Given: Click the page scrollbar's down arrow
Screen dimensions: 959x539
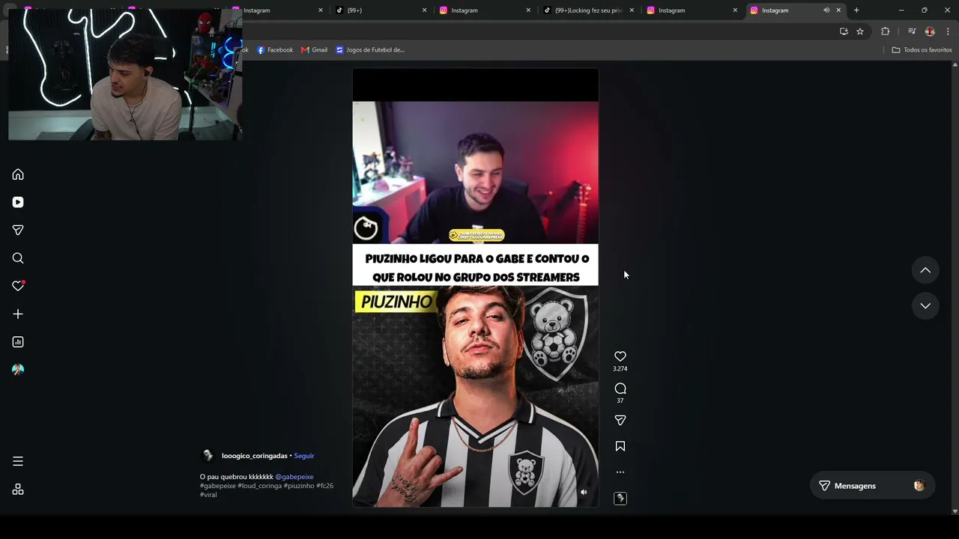Looking at the screenshot, I should click(955, 511).
